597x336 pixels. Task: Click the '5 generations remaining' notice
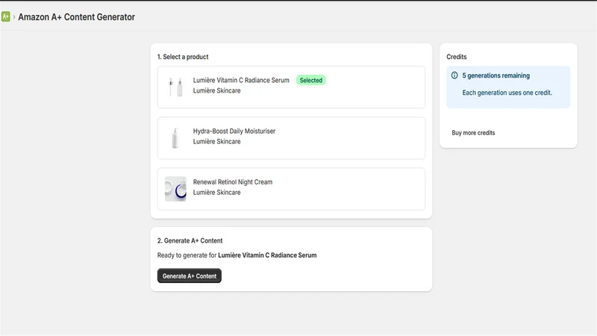[x=496, y=75]
